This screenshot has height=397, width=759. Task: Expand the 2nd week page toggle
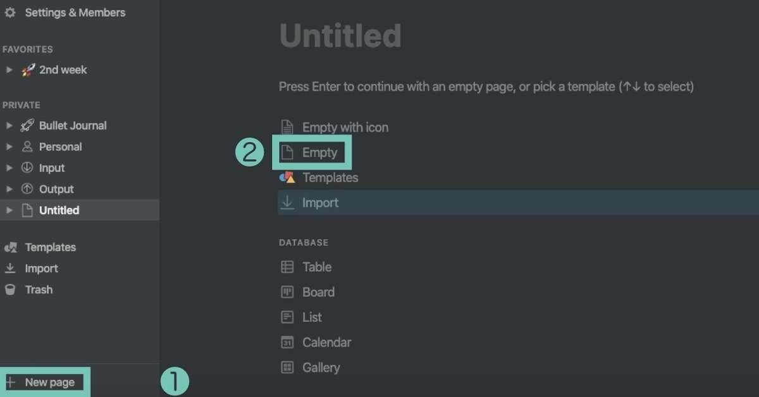click(x=9, y=70)
